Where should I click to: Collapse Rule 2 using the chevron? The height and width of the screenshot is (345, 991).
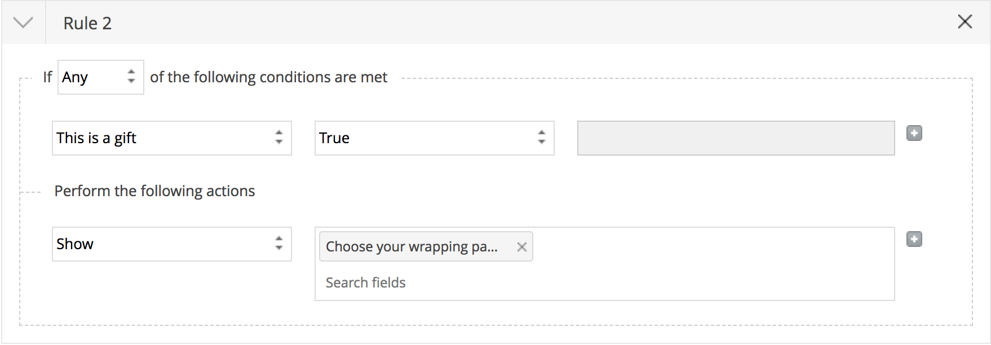click(x=23, y=23)
